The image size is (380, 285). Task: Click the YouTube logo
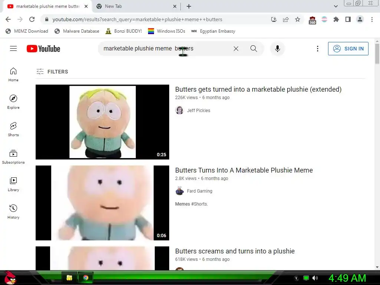[x=43, y=49]
